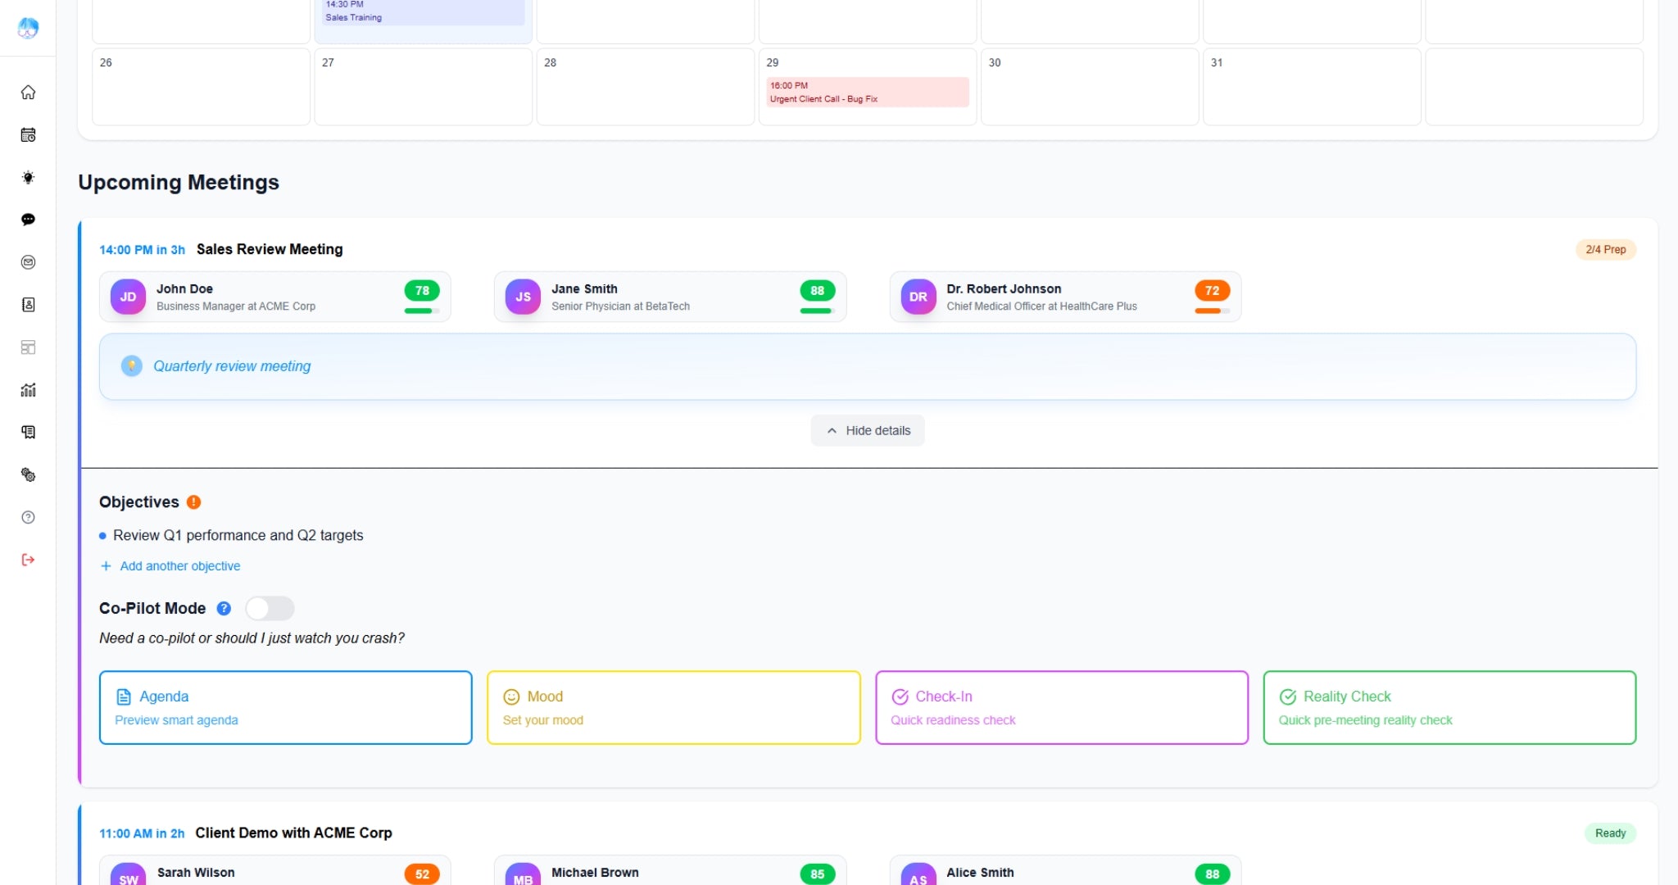
Task: Enable the Co-Pilot Mode switch
Action: point(270,608)
